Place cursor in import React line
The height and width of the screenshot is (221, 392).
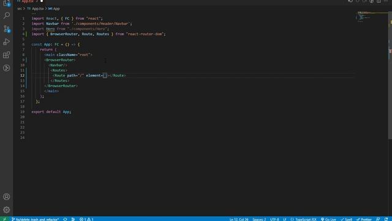click(67, 18)
